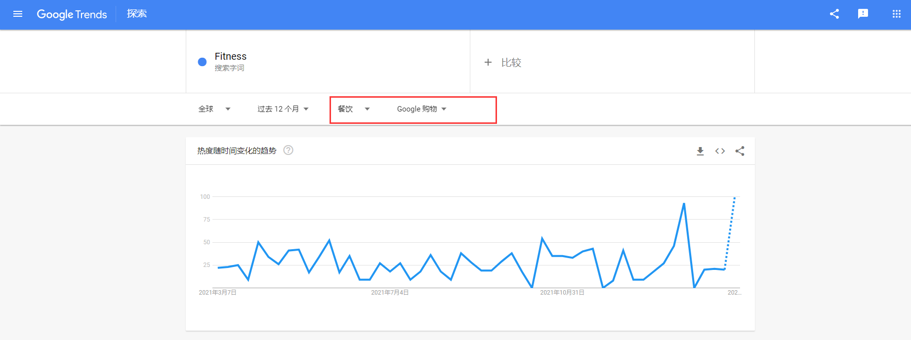Share the interest over time chart
This screenshot has height=340, width=911.
(740, 151)
